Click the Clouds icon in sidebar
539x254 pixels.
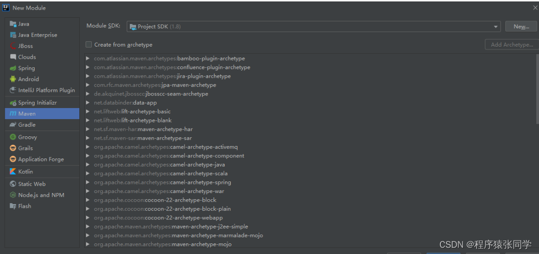pos(13,57)
